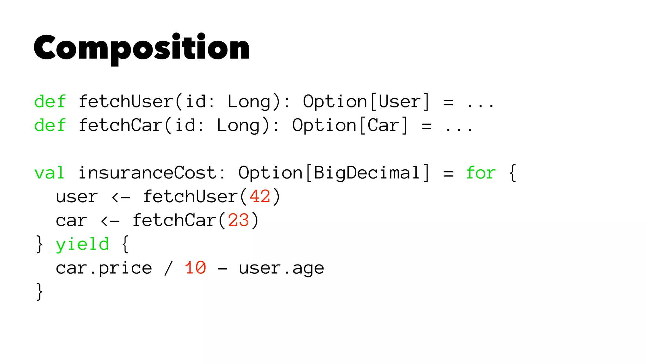Click the fetchUser function name in first line
Image resolution: width=647 pixels, height=364 pixels.
[x=126, y=102]
